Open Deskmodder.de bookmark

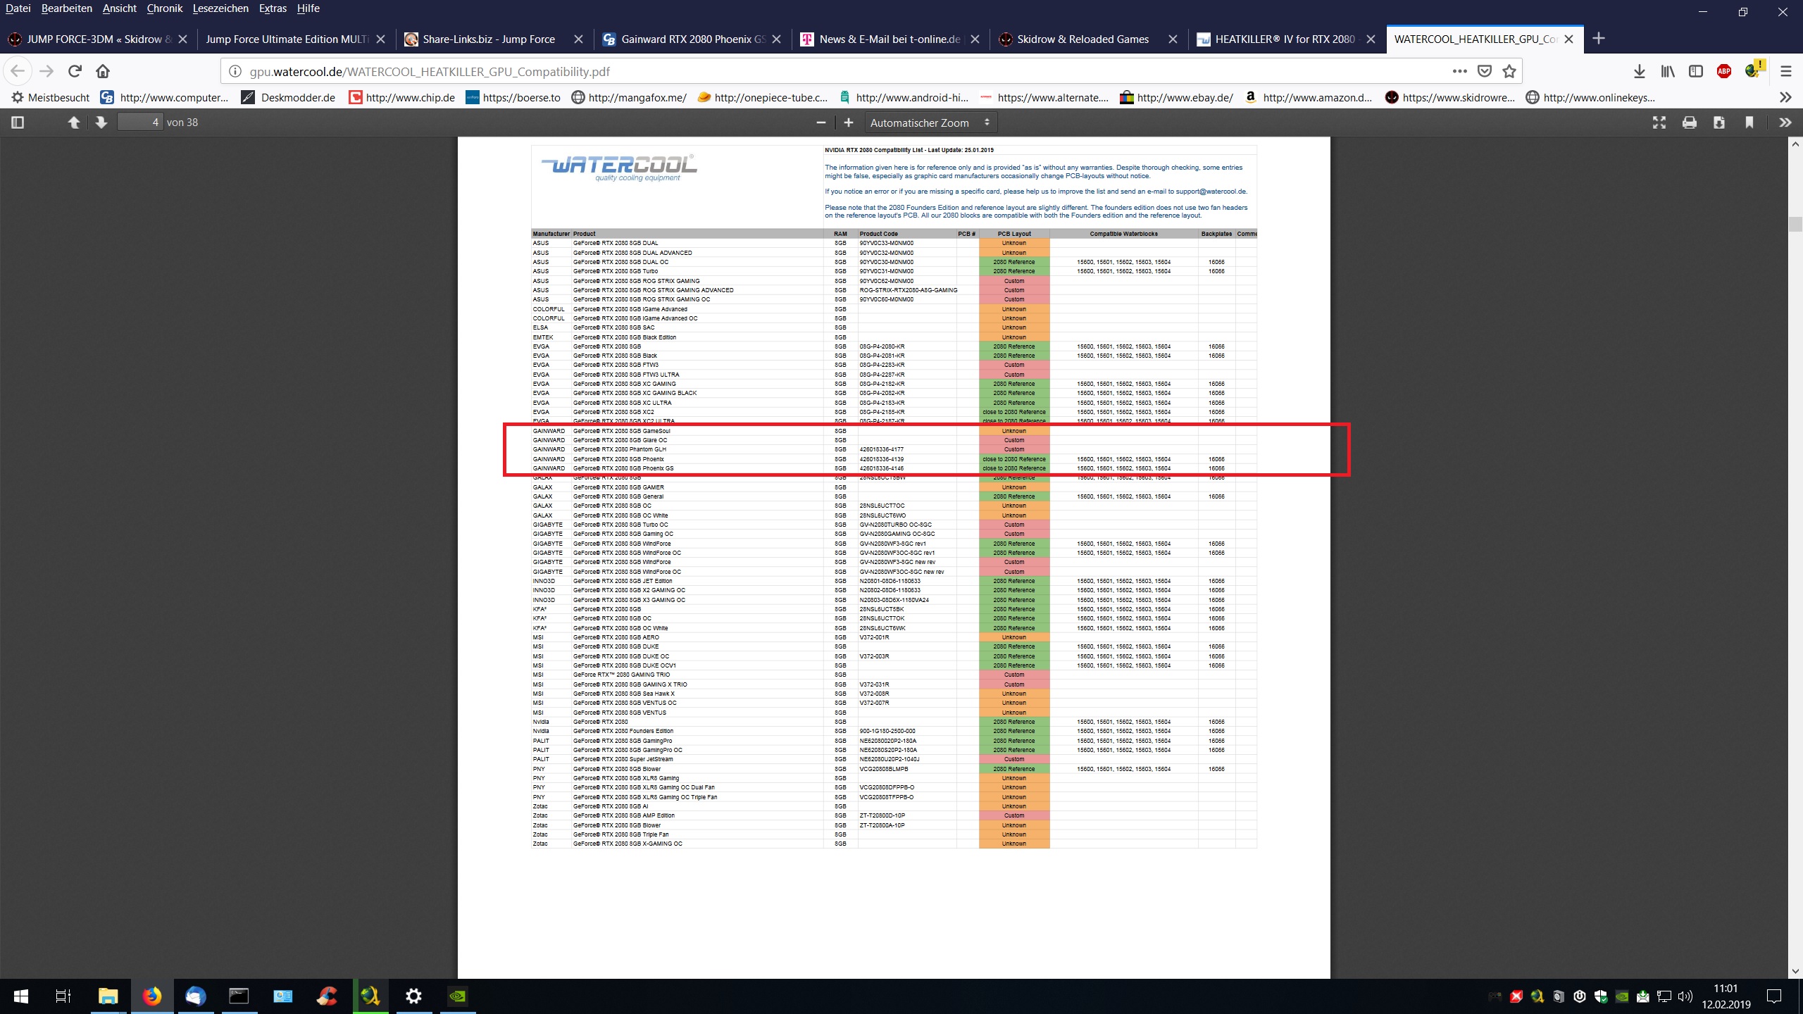[x=289, y=98]
